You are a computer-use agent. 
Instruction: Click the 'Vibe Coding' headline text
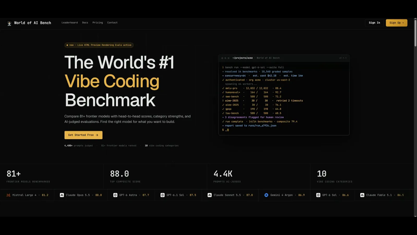[112, 81]
